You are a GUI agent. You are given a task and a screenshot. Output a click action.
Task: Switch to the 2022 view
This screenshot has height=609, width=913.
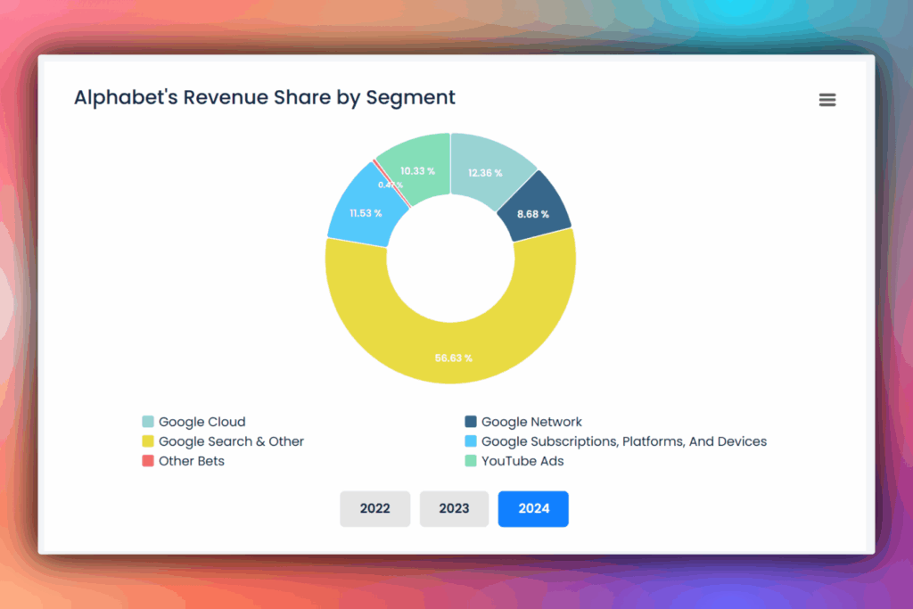pos(374,508)
